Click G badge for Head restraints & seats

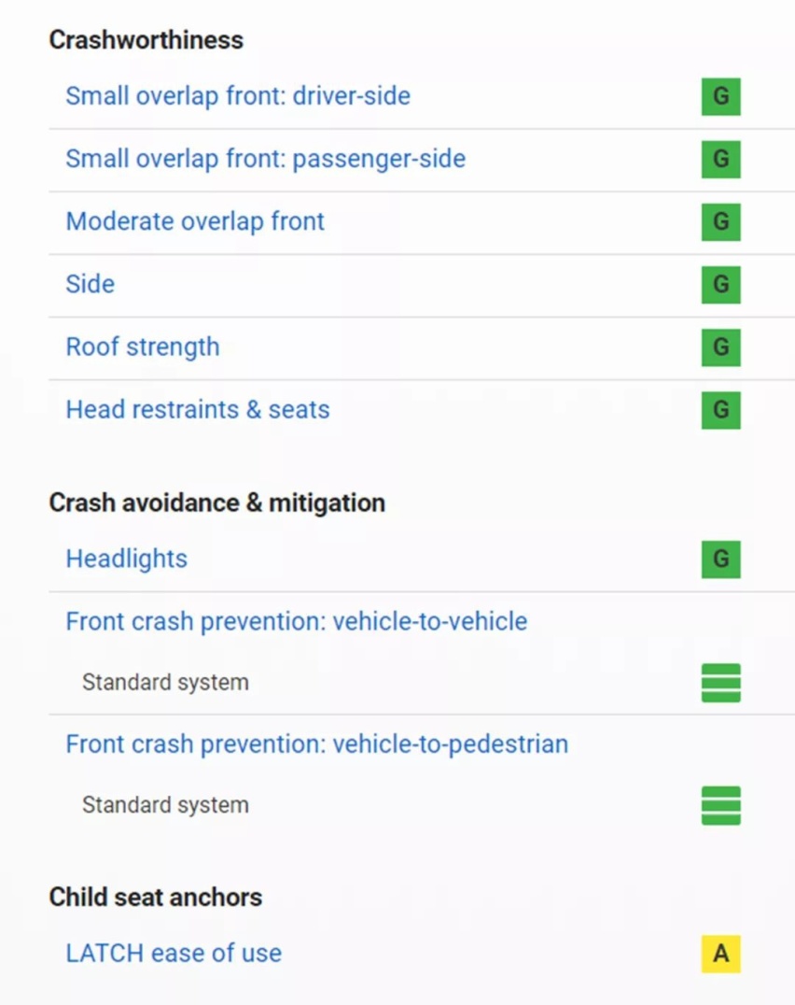tap(720, 410)
